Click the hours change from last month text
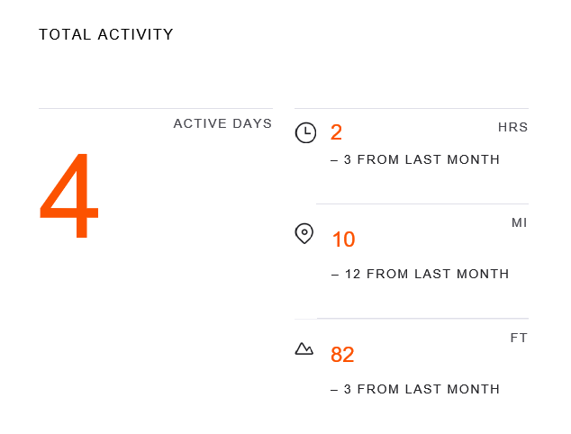Image resolution: width=571 pixels, height=434 pixels. pyautogui.click(x=415, y=160)
